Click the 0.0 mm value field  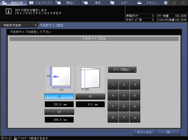(90, 104)
